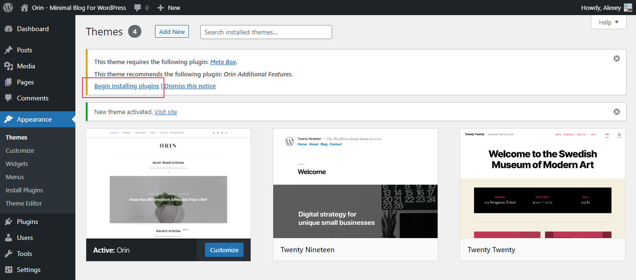Click inside the installed themes search field
636x280 pixels.
(x=266, y=32)
